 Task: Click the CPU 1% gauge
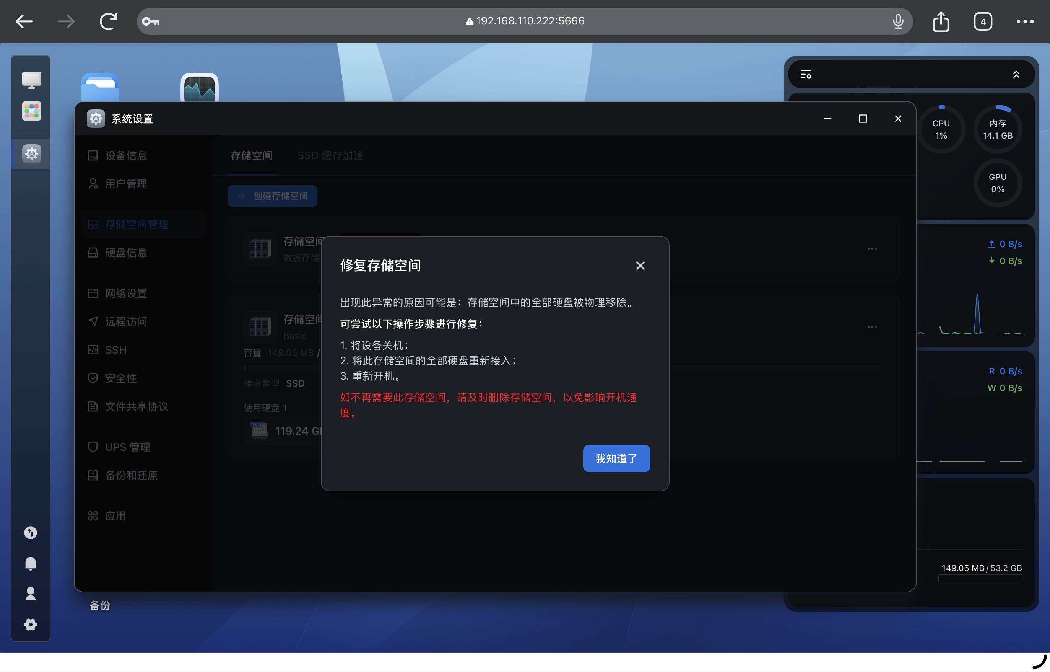tap(941, 129)
